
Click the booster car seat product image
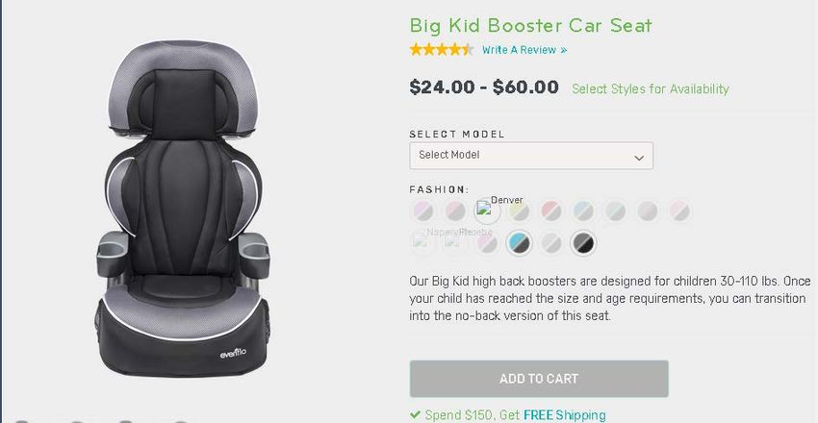[183, 209]
